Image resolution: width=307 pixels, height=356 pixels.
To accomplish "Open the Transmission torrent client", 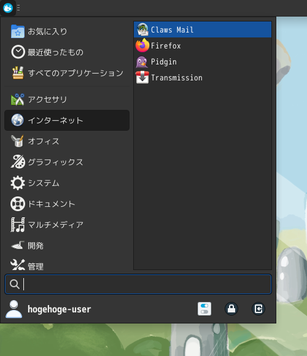I will pyautogui.click(x=203, y=78).
